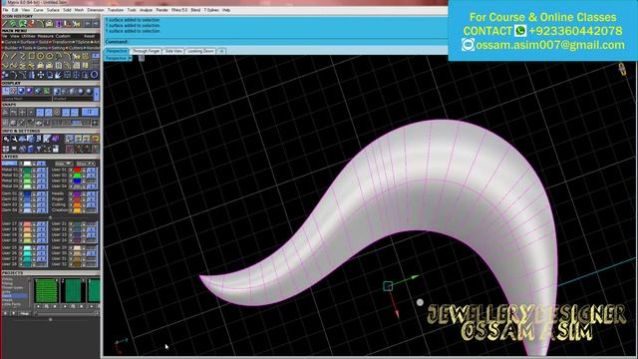Click the Command input line

click(276, 42)
